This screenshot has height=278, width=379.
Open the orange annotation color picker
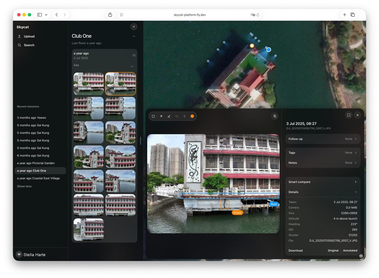point(192,116)
